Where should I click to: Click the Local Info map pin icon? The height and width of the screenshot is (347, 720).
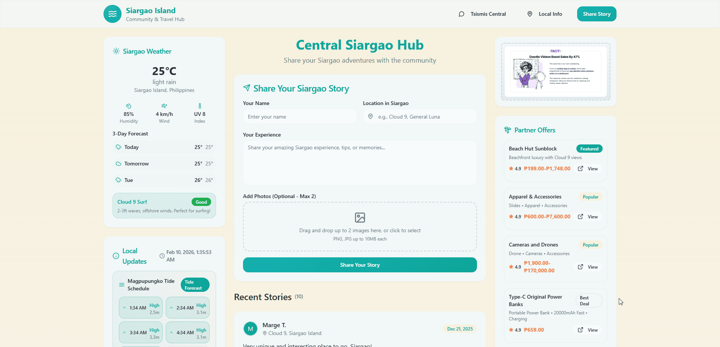tap(530, 14)
